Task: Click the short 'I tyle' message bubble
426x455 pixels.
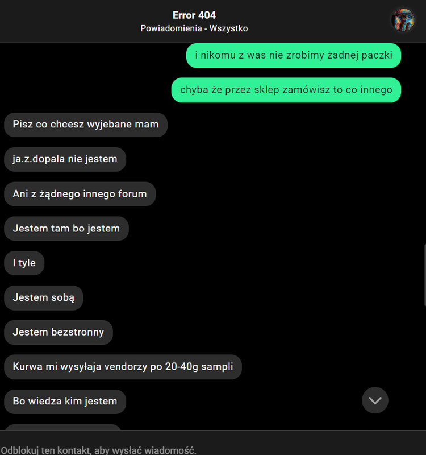Action: tap(24, 263)
